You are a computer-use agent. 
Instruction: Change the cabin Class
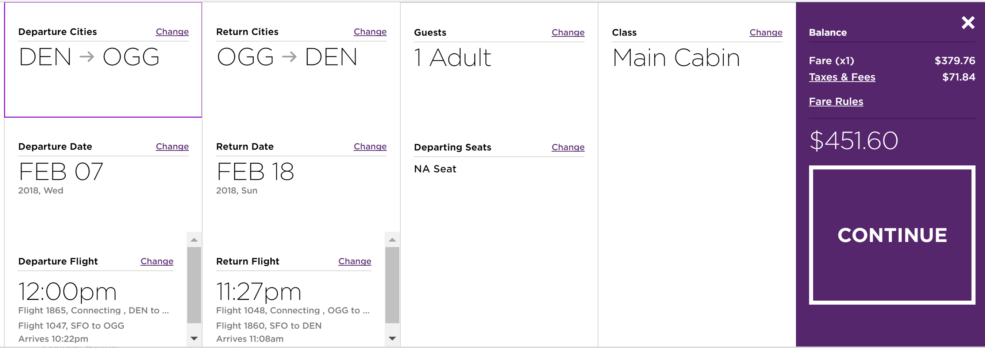(766, 32)
